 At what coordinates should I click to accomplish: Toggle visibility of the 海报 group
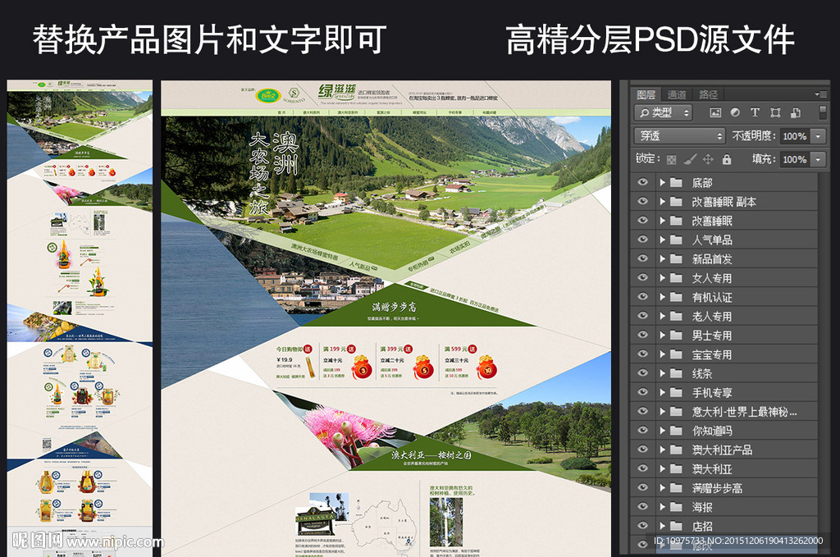point(645,506)
